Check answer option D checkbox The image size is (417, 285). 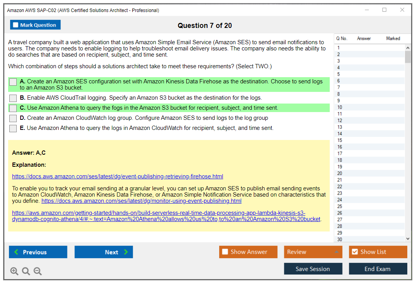[x=13, y=118]
